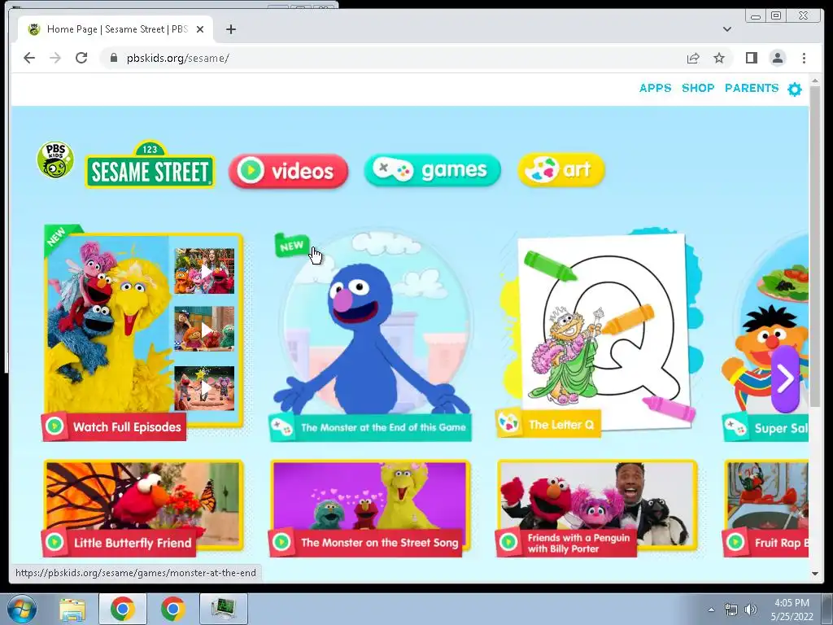Click top episode preview in Full Episodes card
Viewport: 833px width, 625px height.
pyautogui.click(x=204, y=271)
